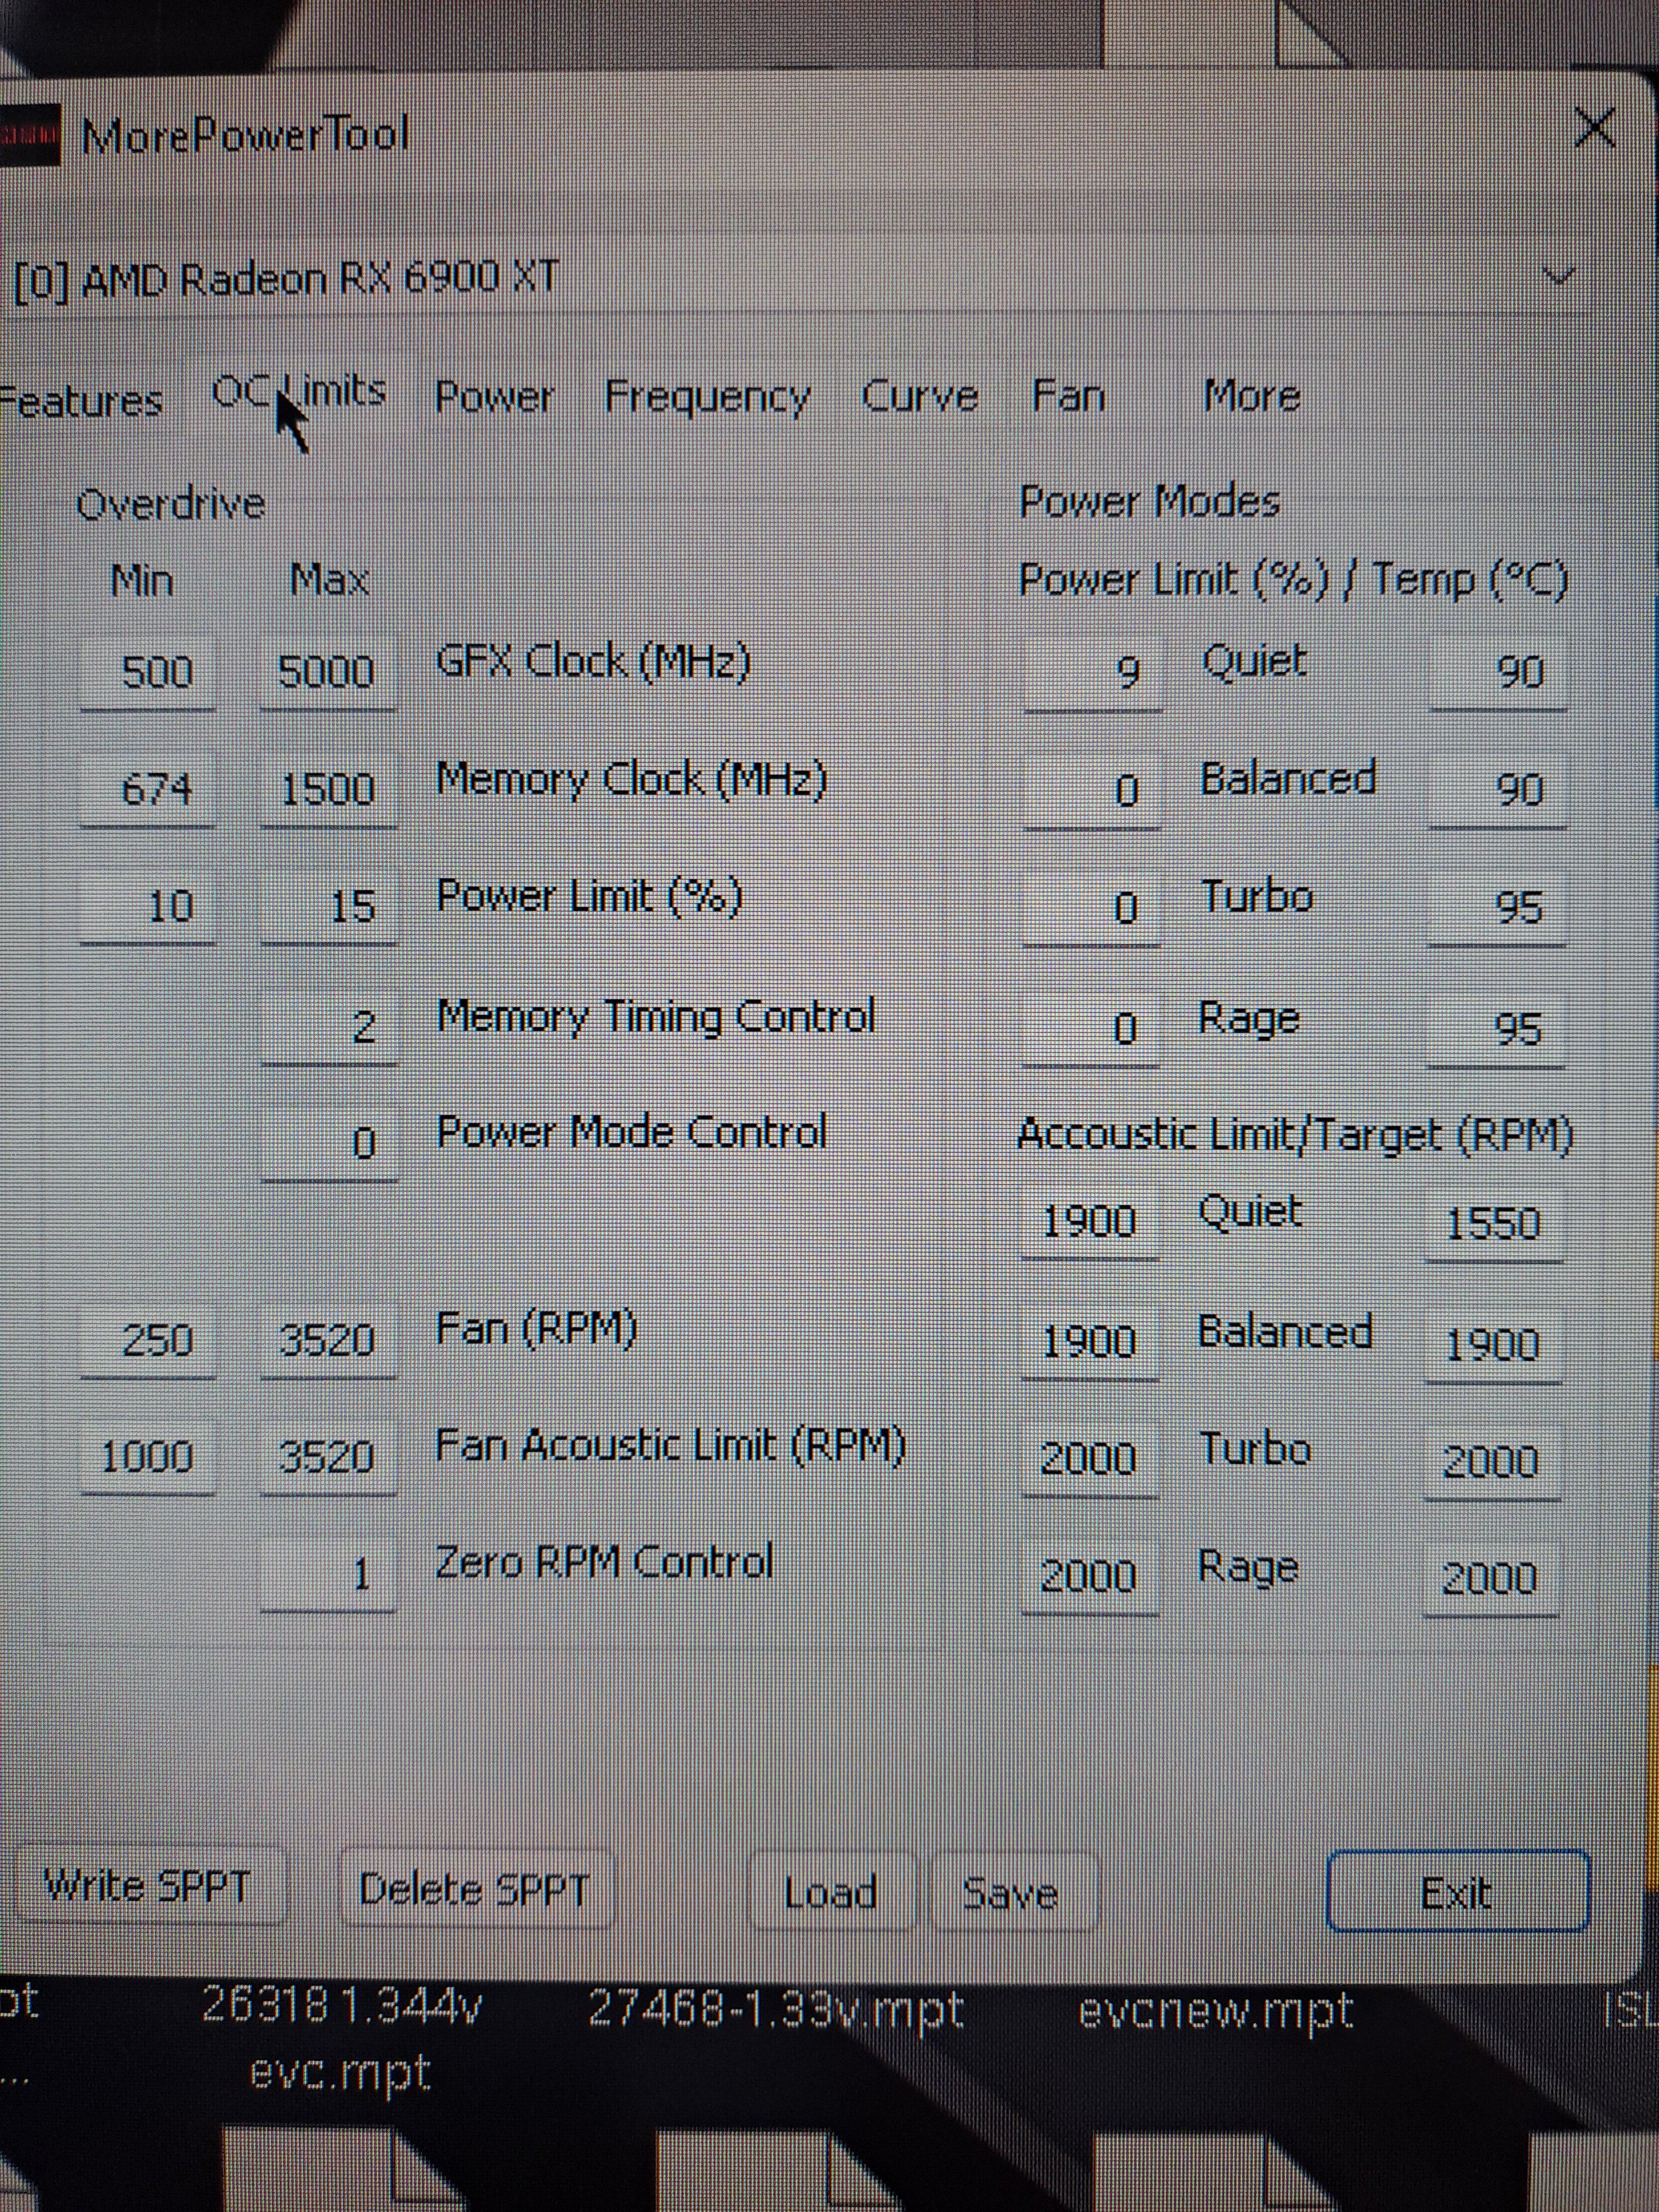Open the Frequency tab

(707, 397)
